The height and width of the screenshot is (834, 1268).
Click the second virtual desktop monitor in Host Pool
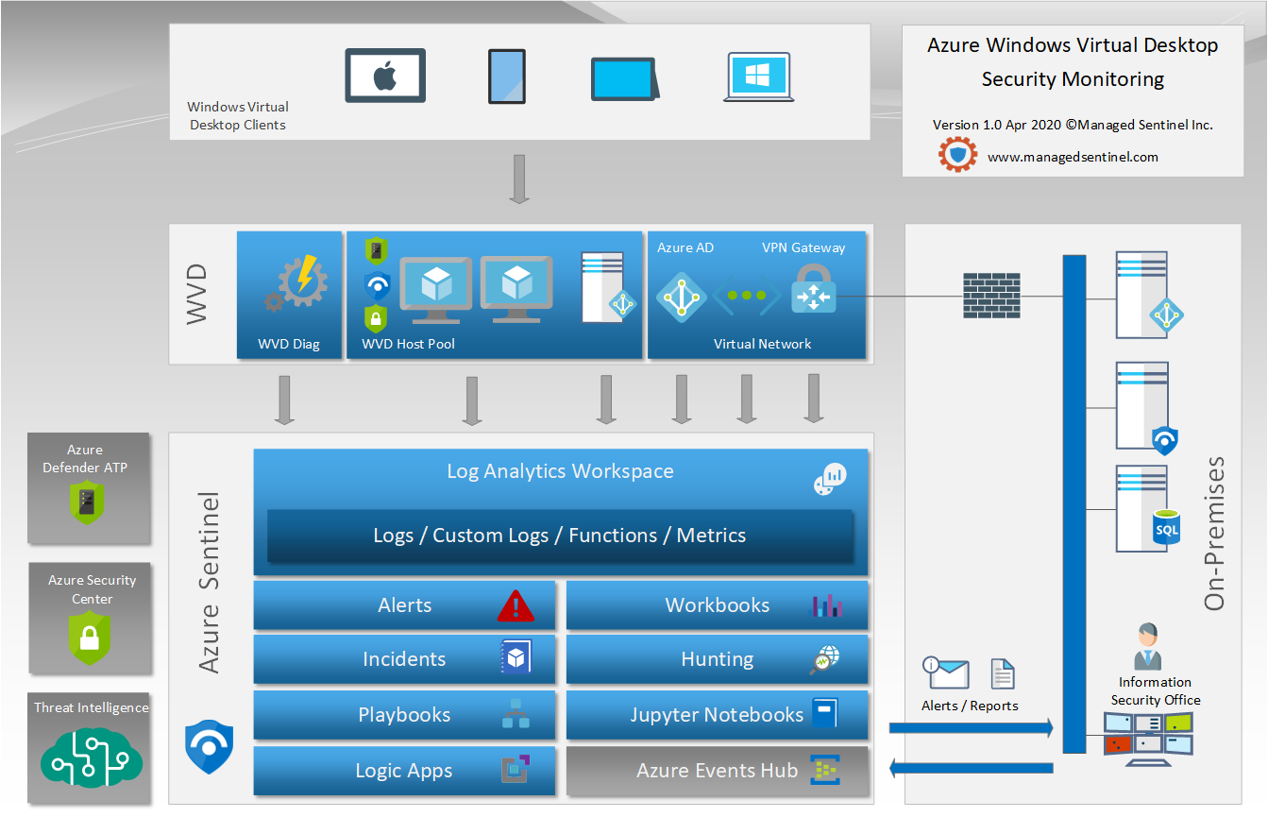(516, 289)
